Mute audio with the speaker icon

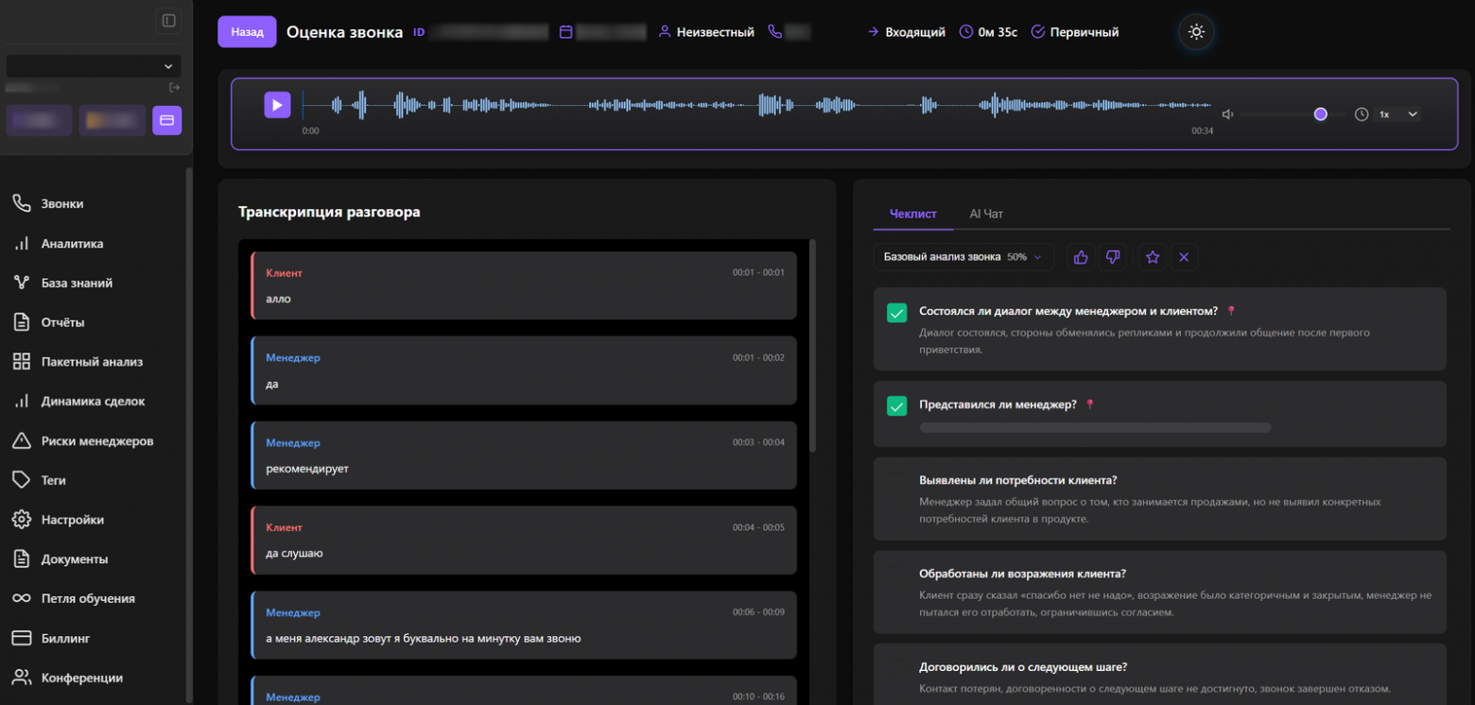tap(1227, 114)
